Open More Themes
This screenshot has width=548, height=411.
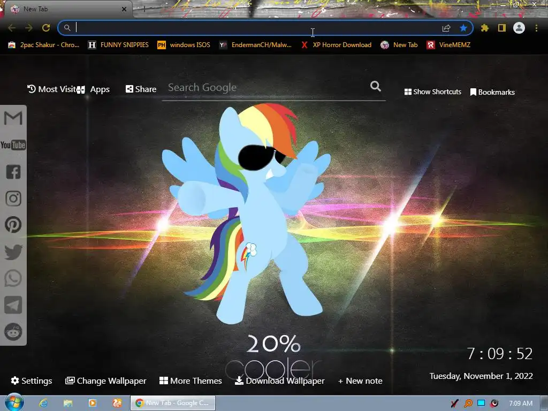point(191,380)
